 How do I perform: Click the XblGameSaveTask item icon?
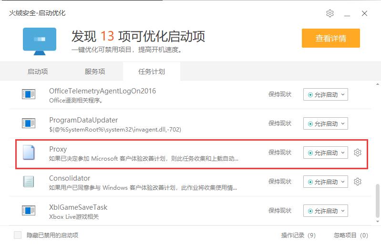(29, 211)
